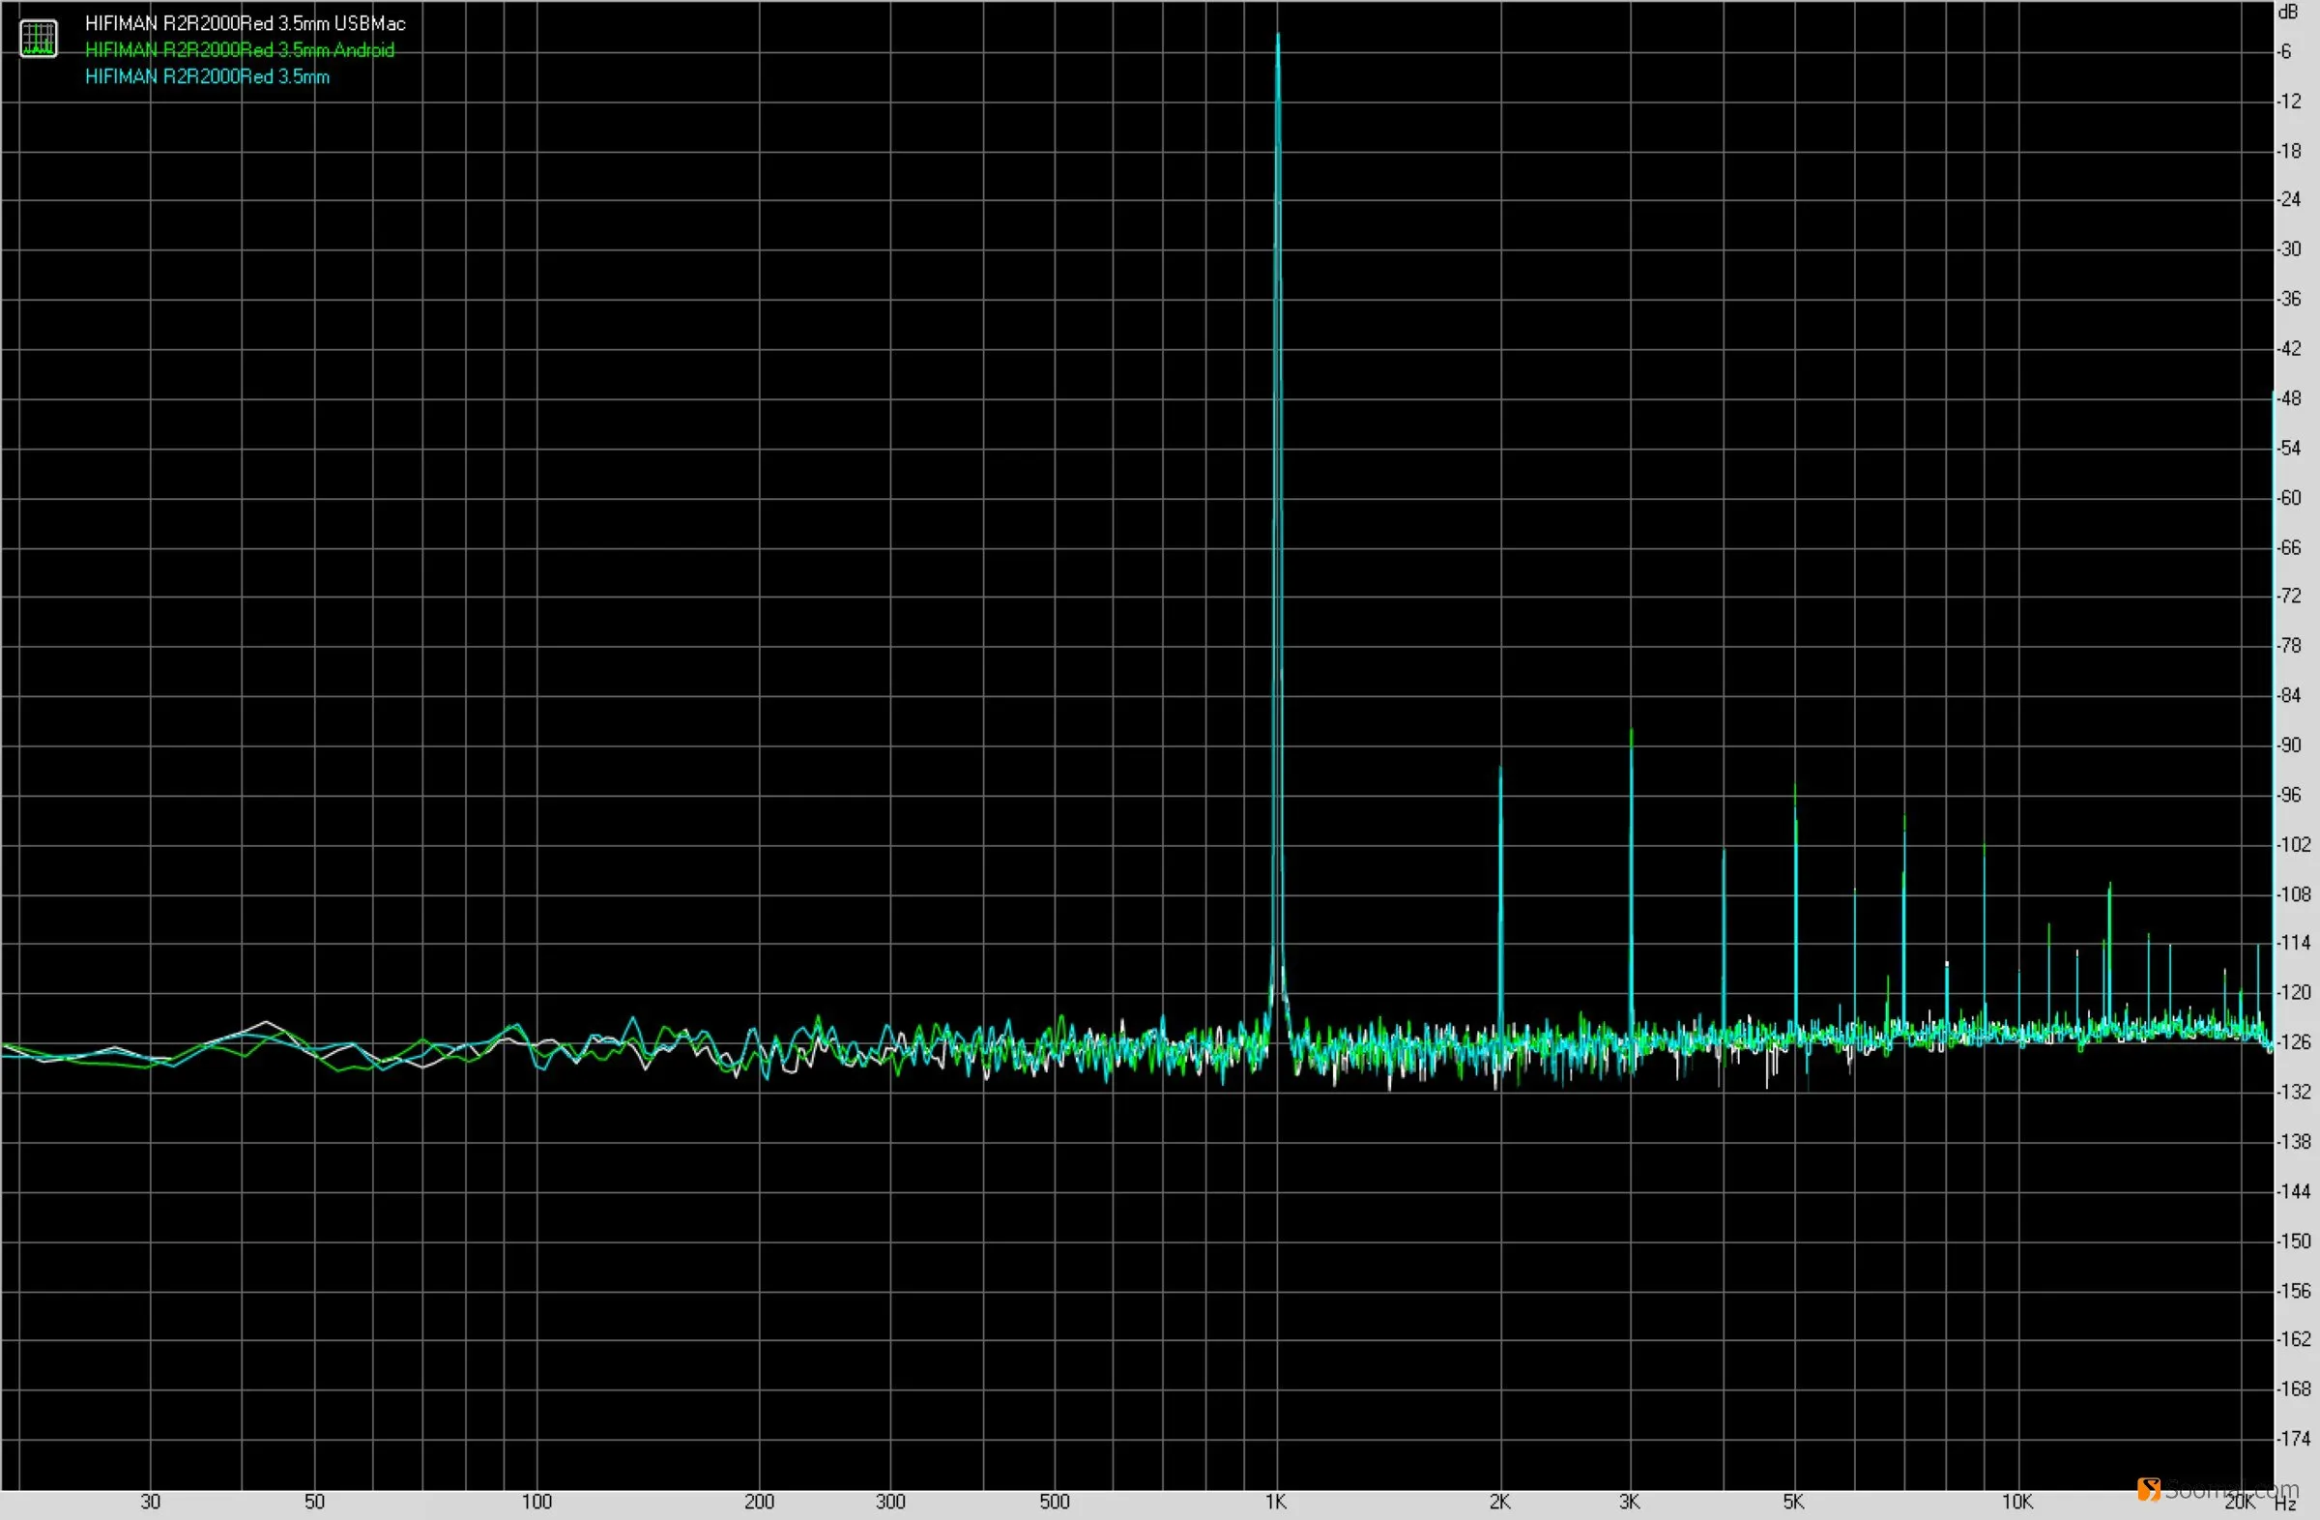The image size is (2320, 1520).
Task: Click the -96 dB scale label
Action: pyautogui.click(x=2289, y=796)
